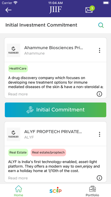View info icon on ALYF card
The width and height of the screenshot is (111, 197).
point(99,178)
